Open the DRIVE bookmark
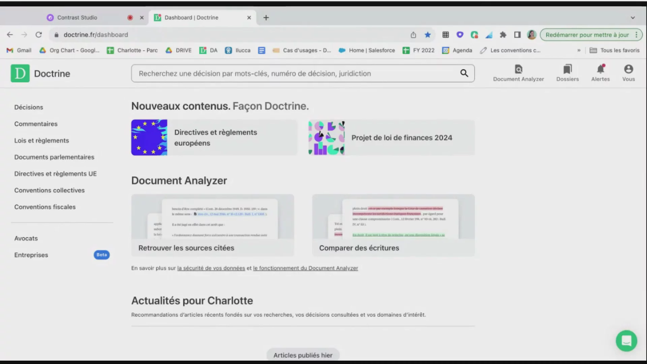 point(179,50)
